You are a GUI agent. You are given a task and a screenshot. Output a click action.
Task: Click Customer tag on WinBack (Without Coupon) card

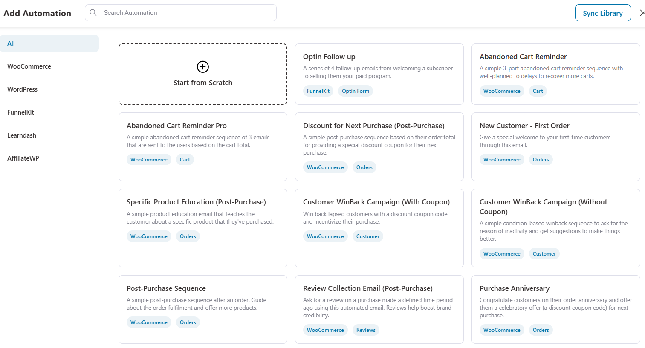tap(544, 254)
